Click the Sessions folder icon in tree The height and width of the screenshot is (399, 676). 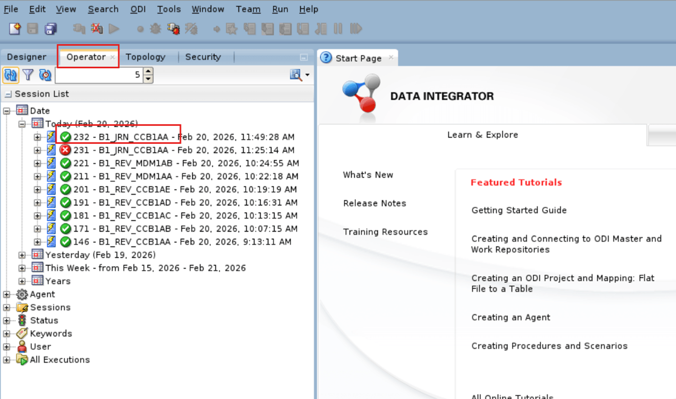[x=22, y=307]
